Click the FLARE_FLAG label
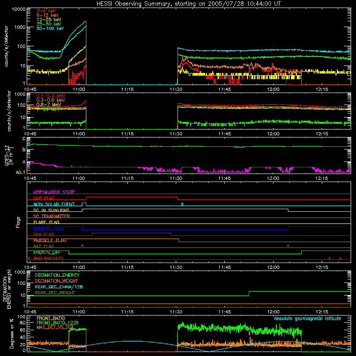Viewport: 356px width, 356px height. (46, 222)
